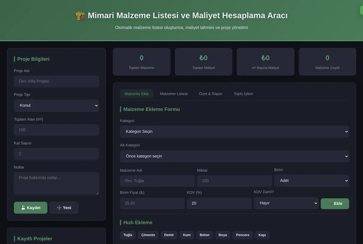This screenshot has width=363, height=244.
Task: Click the Proje Bilgileri heading
Action: 33,59
